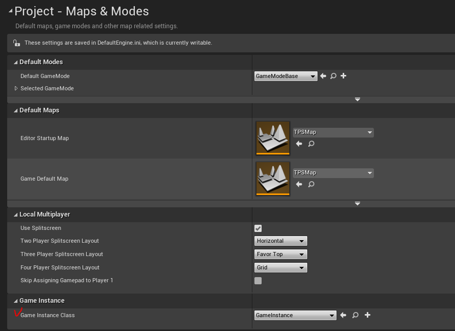The height and width of the screenshot is (331, 455).
Task: Collapse the Default Maps section
Action: coord(16,110)
